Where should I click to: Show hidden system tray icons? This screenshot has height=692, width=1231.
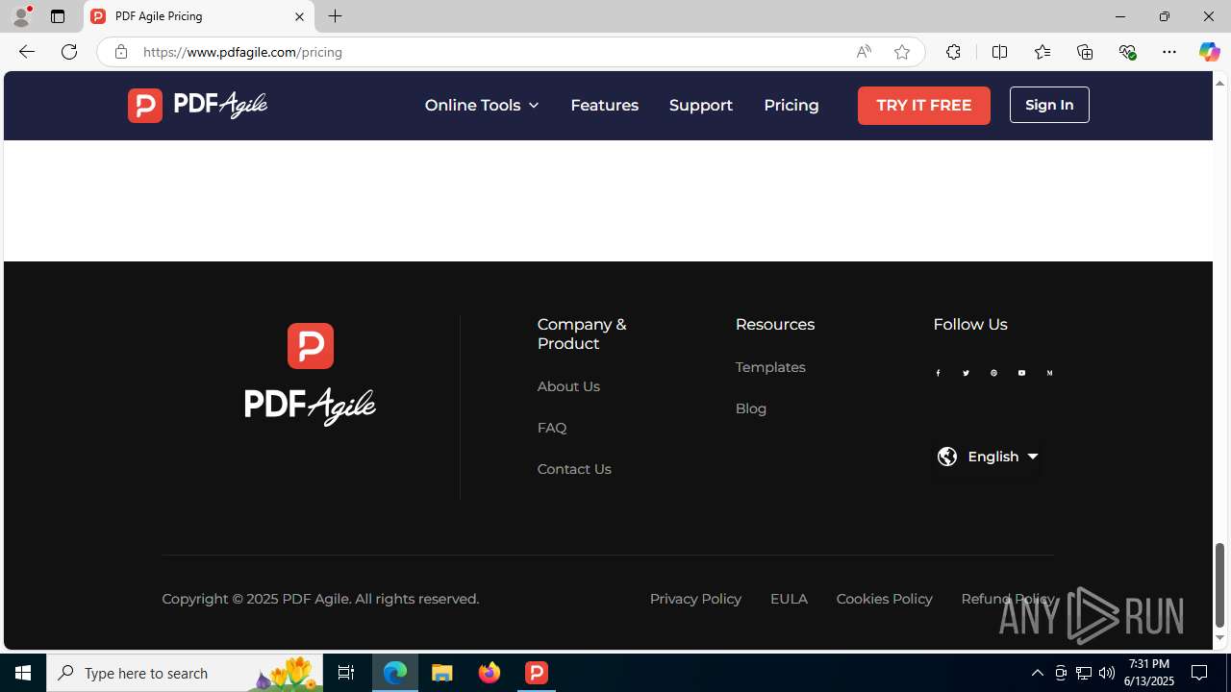[x=1037, y=673]
